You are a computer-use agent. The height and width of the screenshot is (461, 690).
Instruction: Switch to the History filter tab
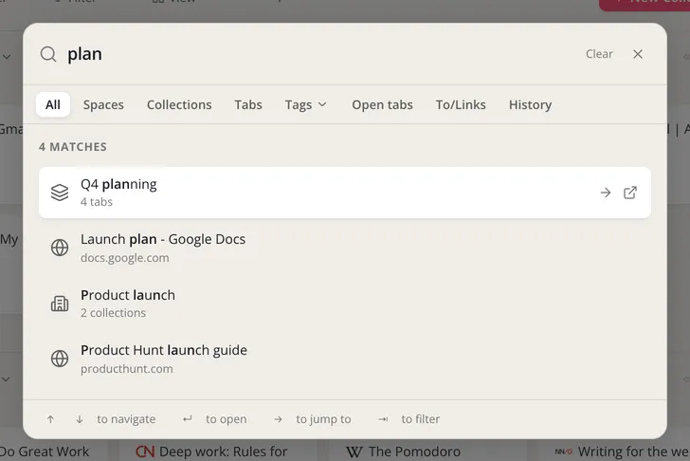[530, 104]
